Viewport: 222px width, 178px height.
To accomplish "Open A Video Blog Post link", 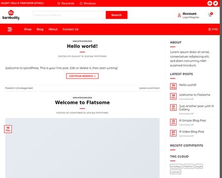I will 191,132.
